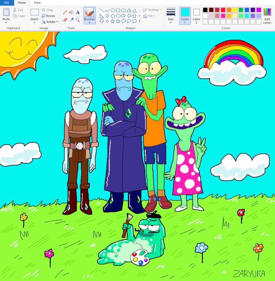Pick the indigo color swatch
The image size is (275, 281).
point(253,10)
